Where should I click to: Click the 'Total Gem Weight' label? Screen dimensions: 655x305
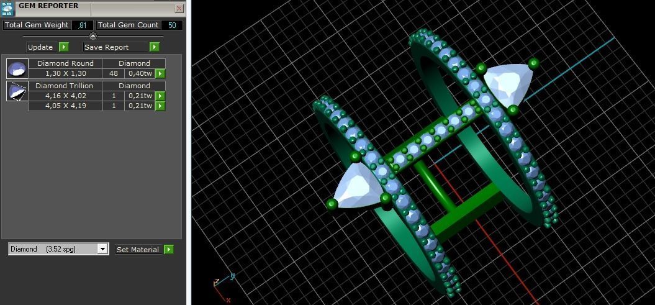[37, 25]
